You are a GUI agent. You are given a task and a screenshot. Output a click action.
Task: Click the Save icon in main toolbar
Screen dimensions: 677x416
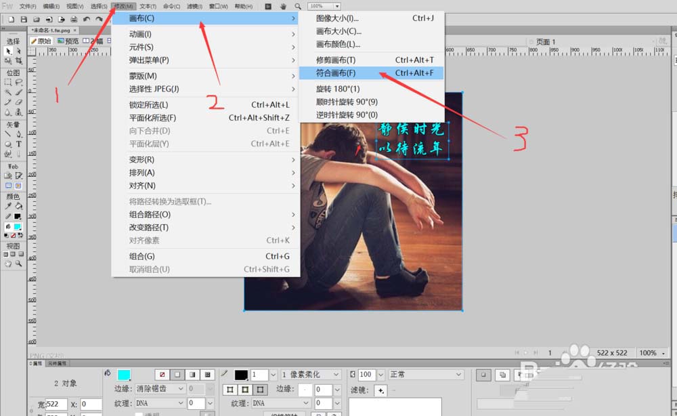point(24,20)
